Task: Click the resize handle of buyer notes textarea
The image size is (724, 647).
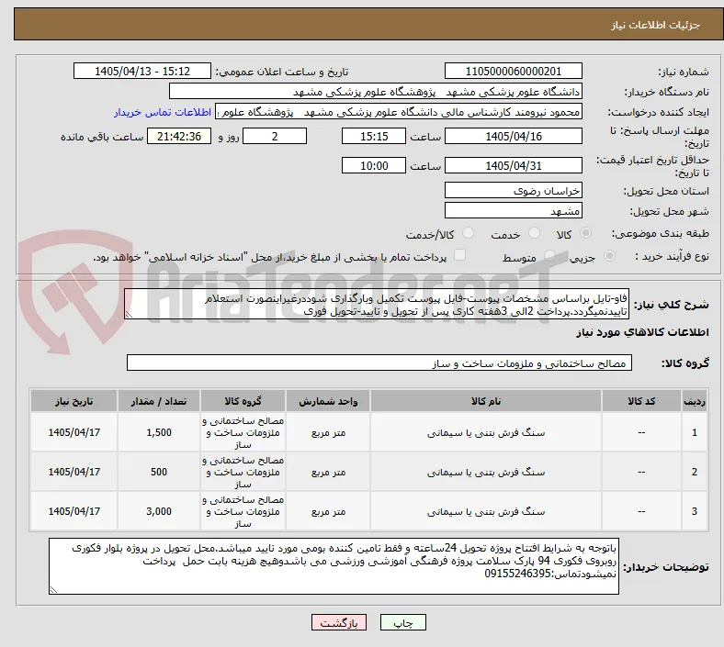Action: pos(53,589)
